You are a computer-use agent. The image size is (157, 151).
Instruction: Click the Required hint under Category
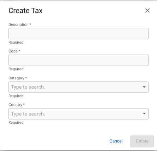tap(16, 96)
